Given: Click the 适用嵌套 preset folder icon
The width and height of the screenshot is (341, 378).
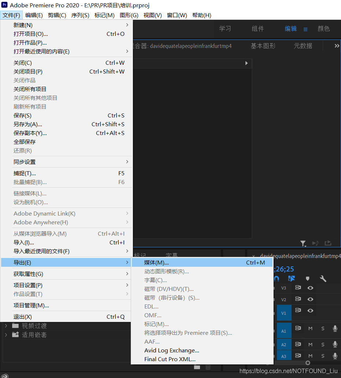Looking at the screenshot, I should tap(15, 334).
